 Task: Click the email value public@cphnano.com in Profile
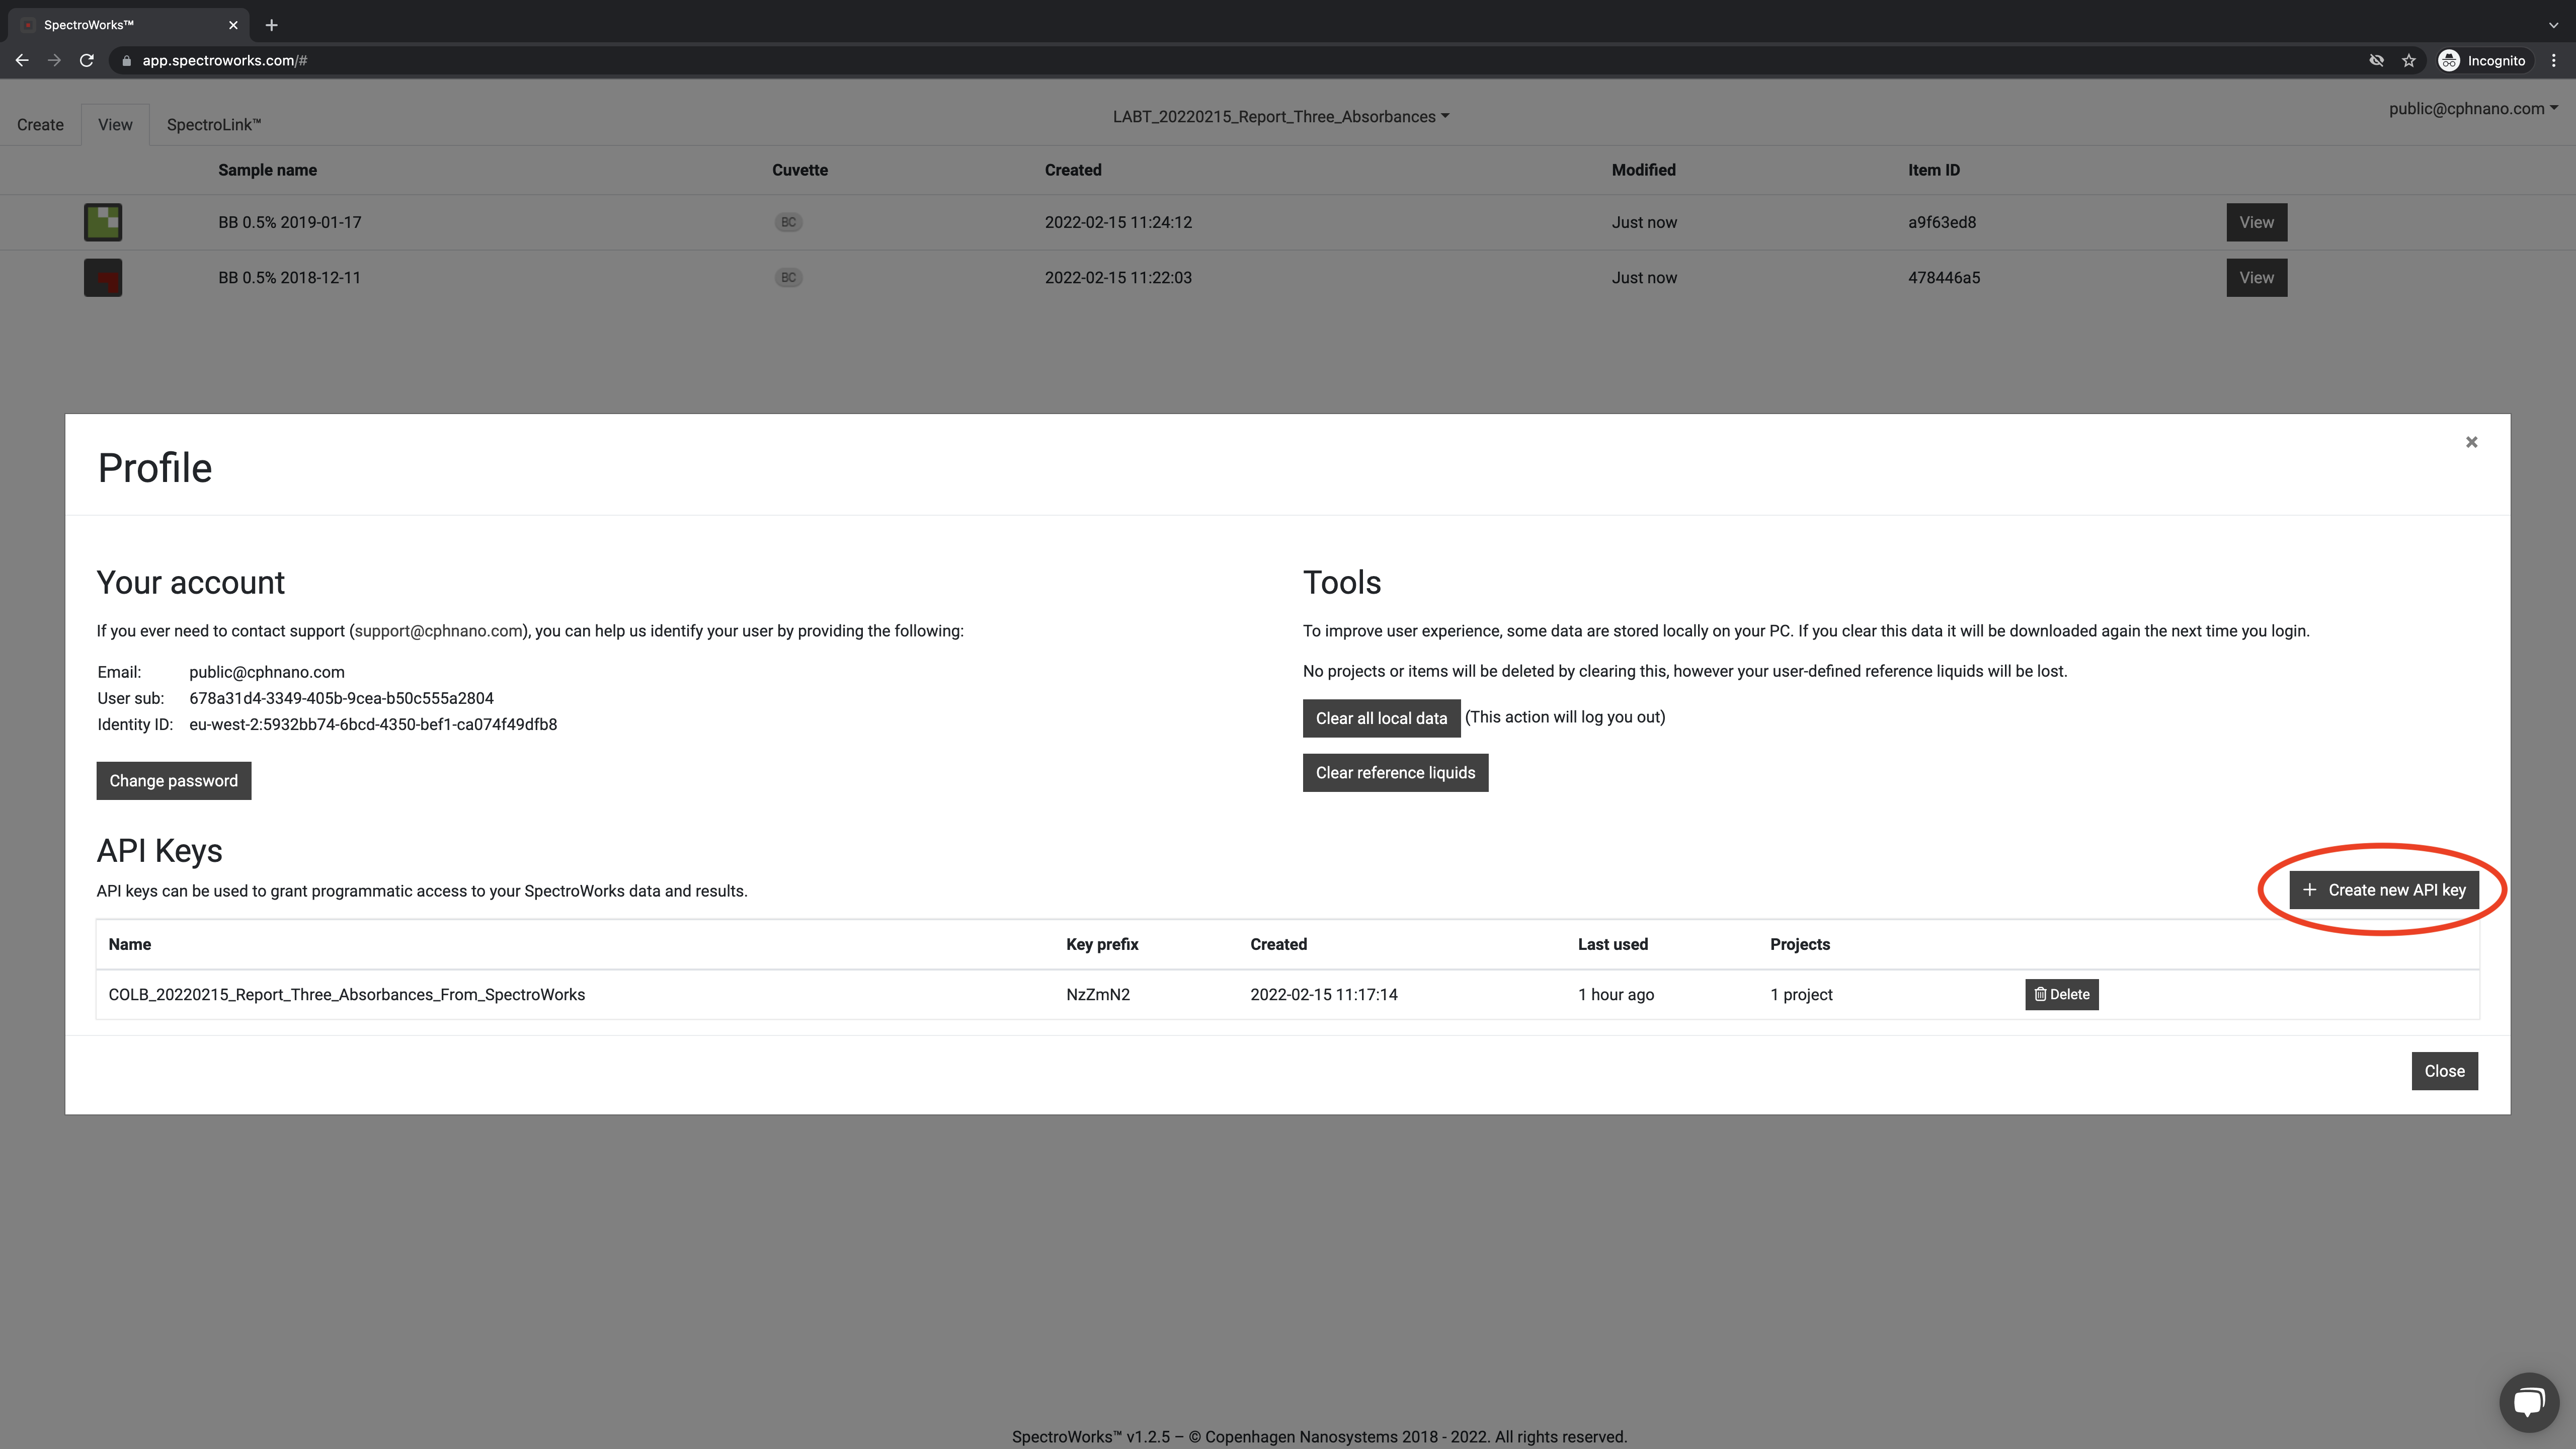click(266, 672)
